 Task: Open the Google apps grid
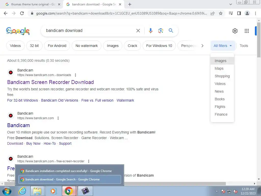click(247, 31)
